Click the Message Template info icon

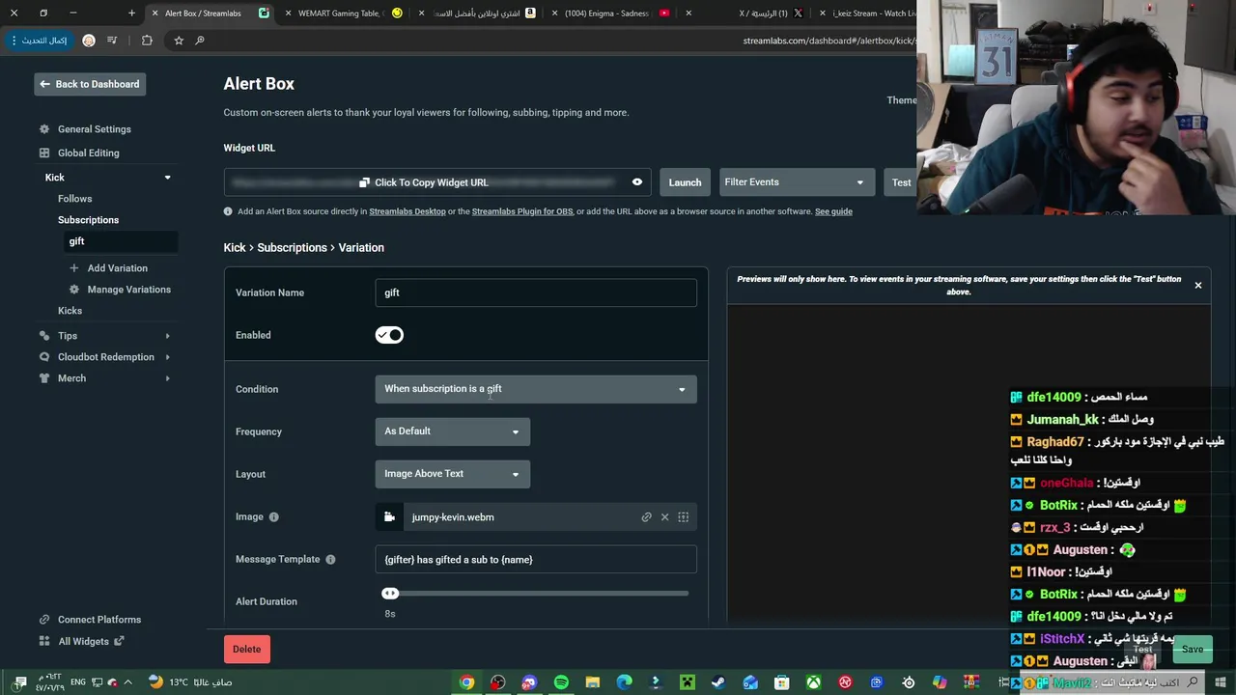(x=330, y=560)
